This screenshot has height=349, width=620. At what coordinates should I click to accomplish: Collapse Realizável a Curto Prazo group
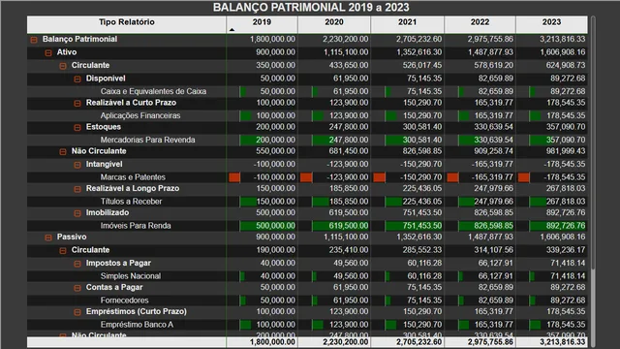(77, 104)
